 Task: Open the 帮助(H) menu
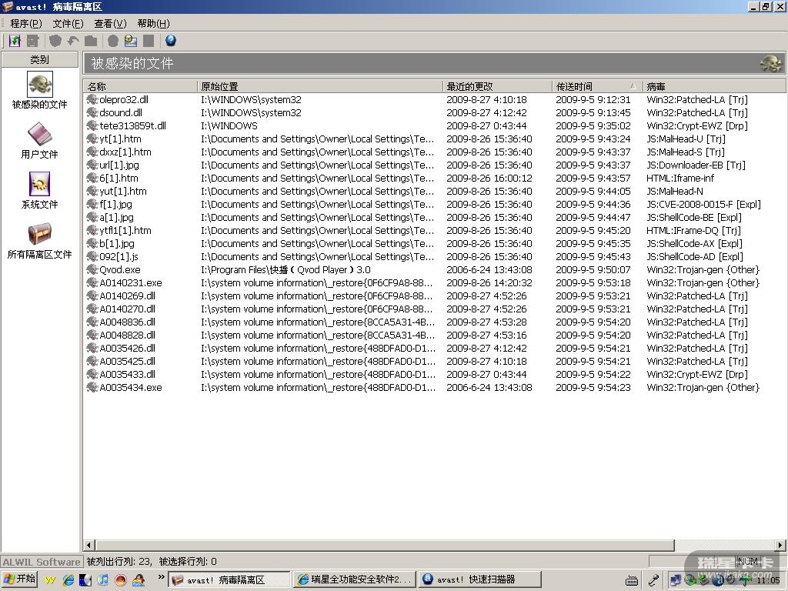click(153, 24)
